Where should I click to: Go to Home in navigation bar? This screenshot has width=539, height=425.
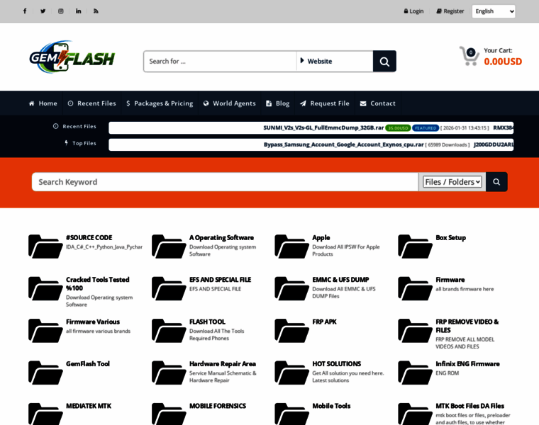point(43,103)
